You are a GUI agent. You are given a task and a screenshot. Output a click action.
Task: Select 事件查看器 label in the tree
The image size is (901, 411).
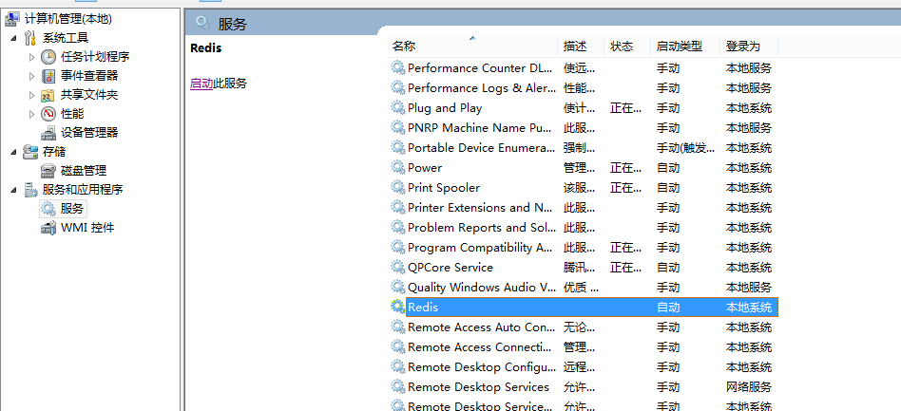tap(89, 76)
